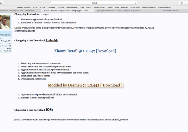This screenshot has width=188, height=132.
Task: Switch to Xiaomi MiBand App tab
Action: tap(67, 11)
